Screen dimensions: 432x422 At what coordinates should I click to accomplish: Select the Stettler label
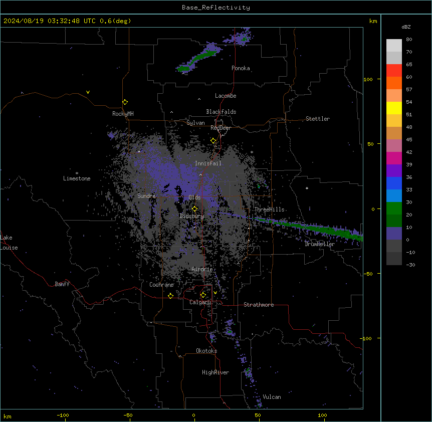click(317, 119)
